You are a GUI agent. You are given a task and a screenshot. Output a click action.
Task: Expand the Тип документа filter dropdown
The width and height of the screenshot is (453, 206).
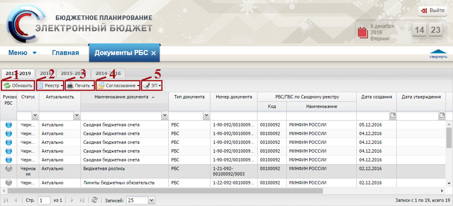[206, 115]
